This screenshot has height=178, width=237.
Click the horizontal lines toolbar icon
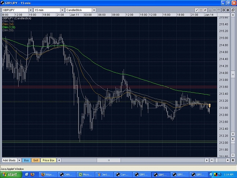coord(201,10)
